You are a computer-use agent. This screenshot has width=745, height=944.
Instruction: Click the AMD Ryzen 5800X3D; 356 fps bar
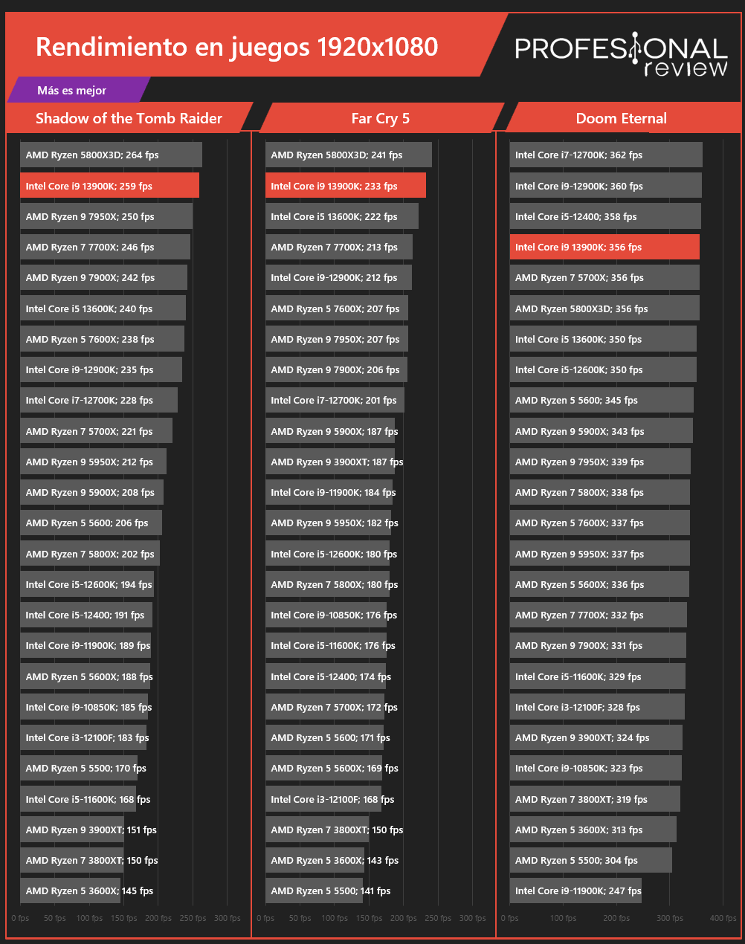604,308
